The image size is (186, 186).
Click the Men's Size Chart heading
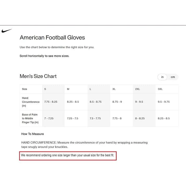(38, 76)
